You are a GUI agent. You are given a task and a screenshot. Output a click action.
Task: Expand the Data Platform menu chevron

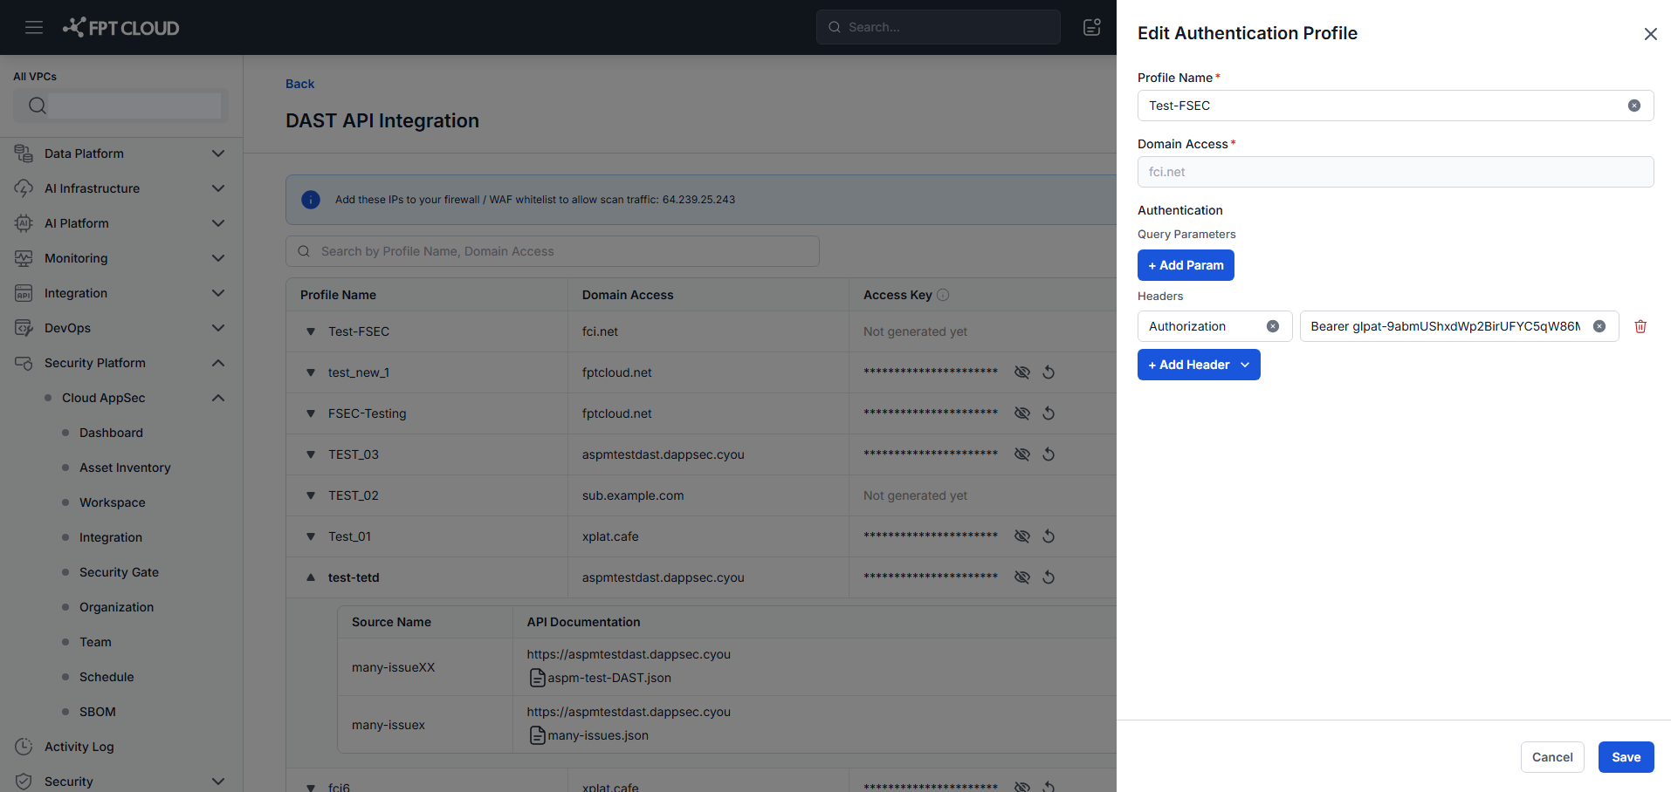point(218,154)
